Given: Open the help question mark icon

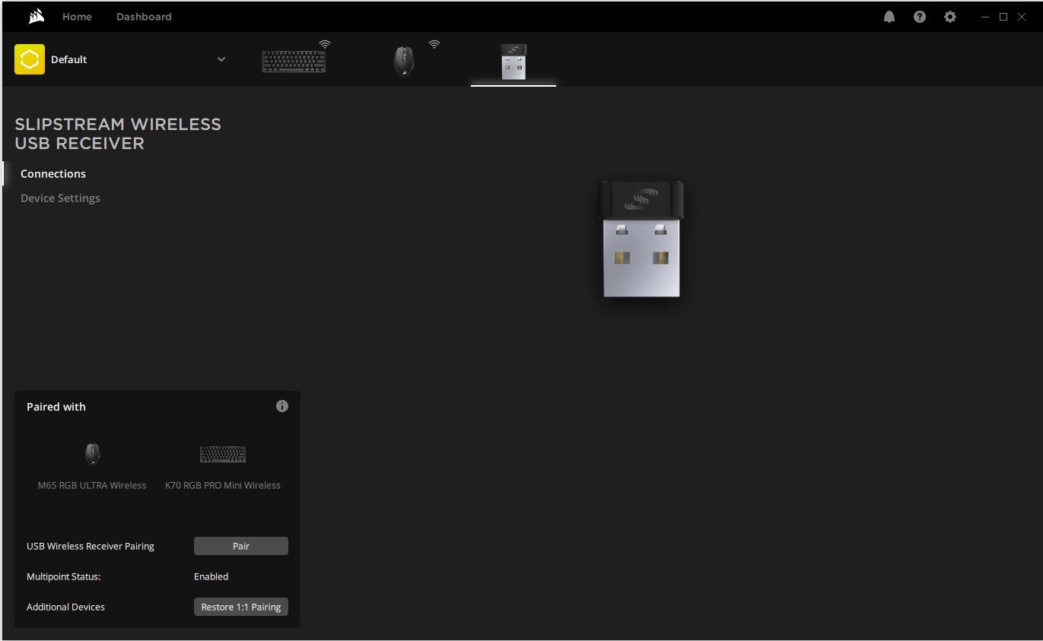Looking at the screenshot, I should [x=920, y=17].
